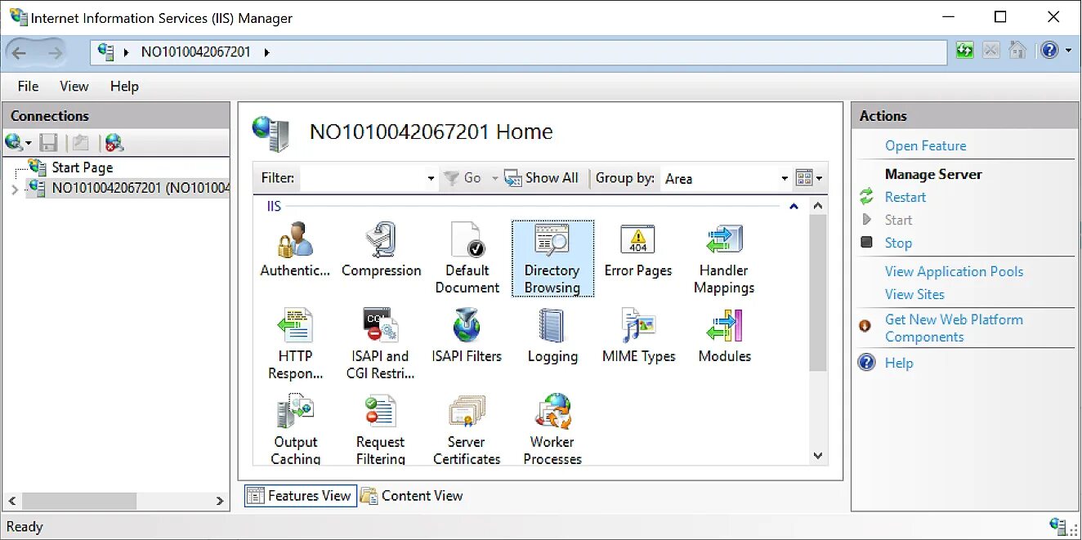Click View Application Pools link
The width and height of the screenshot is (1082, 540).
[x=954, y=271]
